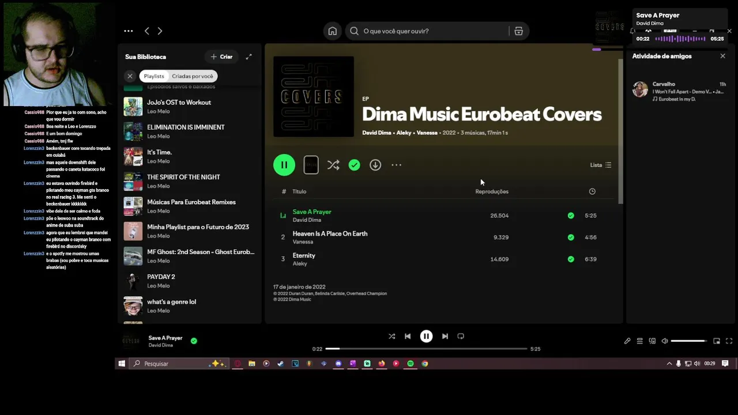738x415 pixels.
Task: Select the Criadas por você filter chip
Action: (x=193, y=76)
